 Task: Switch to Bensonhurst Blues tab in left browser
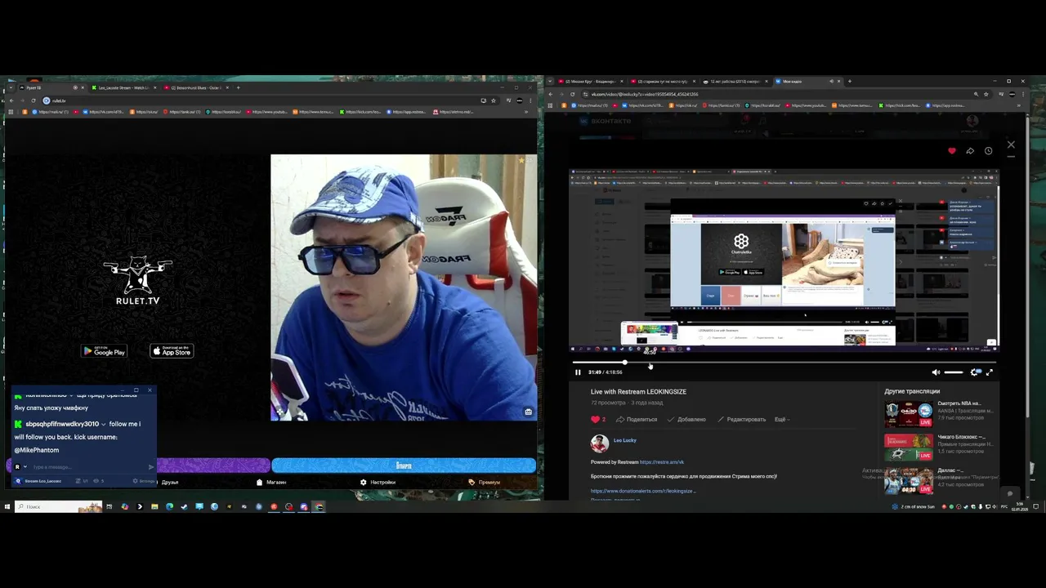tap(196, 87)
